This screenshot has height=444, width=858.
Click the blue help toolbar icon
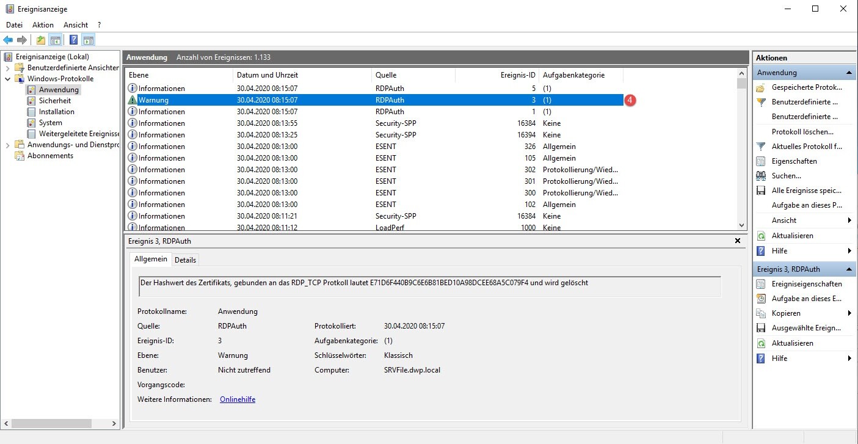pyautogui.click(x=73, y=40)
